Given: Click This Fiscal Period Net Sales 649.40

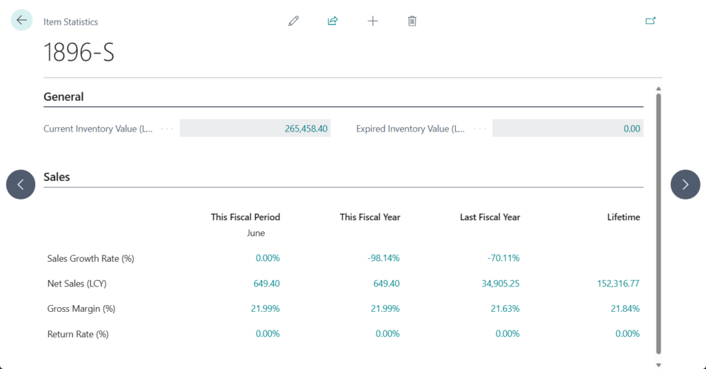Looking at the screenshot, I should pyautogui.click(x=265, y=284).
